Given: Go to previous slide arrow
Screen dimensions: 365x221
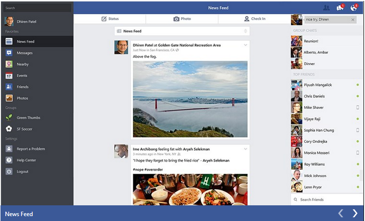Looking at the screenshot, I should pyautogui.click(x=341, y=213).
